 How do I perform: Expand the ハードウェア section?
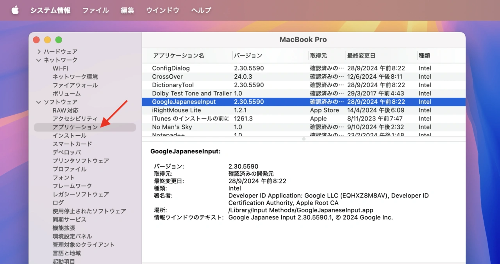tap(39, 52)
